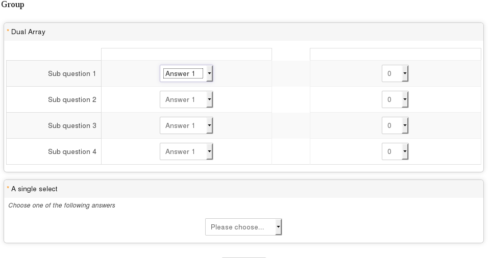The image size is (491, 258).
Task: Click the Sub question 1 label
Action: click(72, 74)
